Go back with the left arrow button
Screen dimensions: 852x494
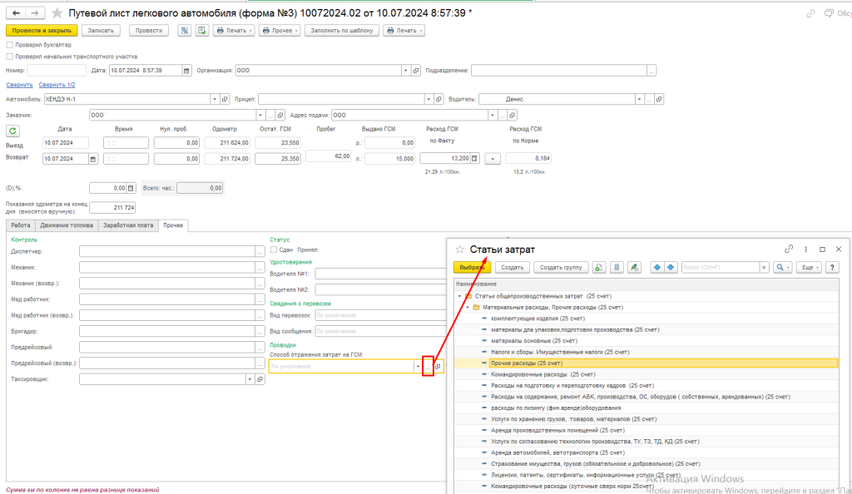point(16,13)
